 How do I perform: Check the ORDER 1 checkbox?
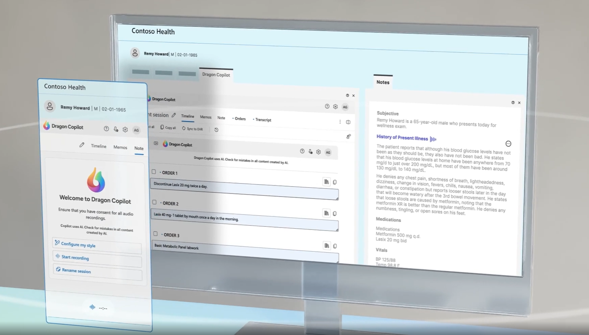[154, 172]
